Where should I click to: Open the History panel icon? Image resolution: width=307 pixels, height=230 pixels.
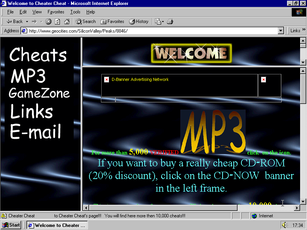point(139,21)
